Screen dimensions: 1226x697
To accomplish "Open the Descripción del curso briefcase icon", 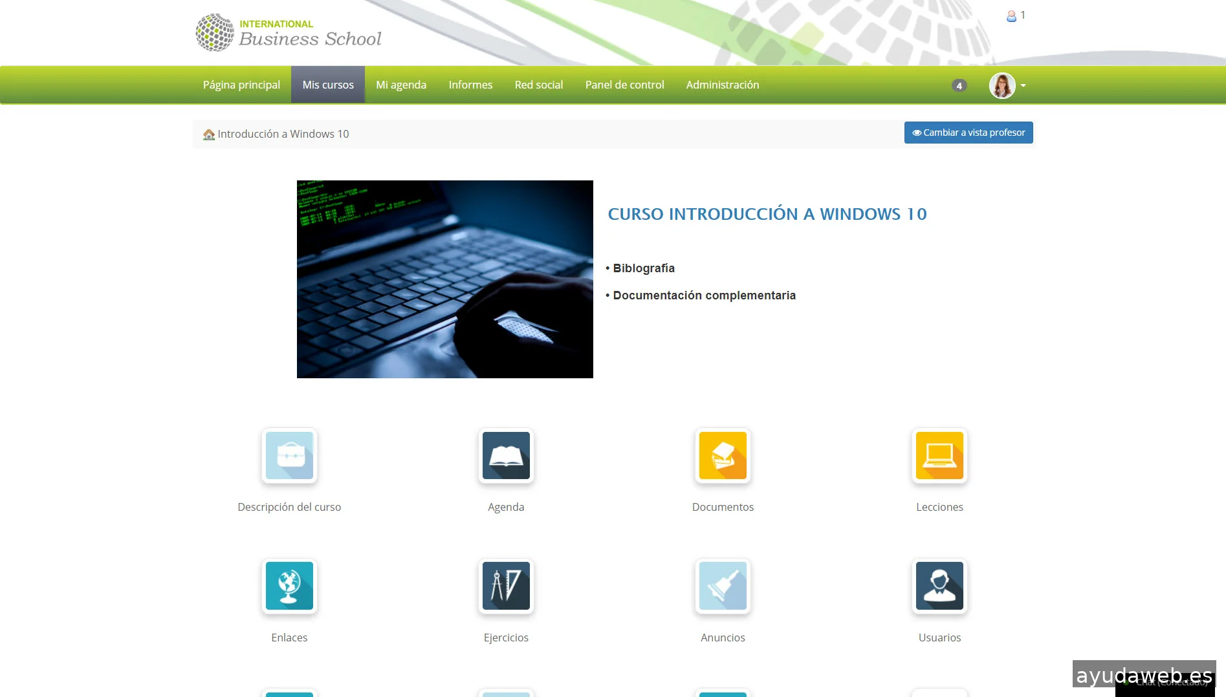I will (289, 456).
